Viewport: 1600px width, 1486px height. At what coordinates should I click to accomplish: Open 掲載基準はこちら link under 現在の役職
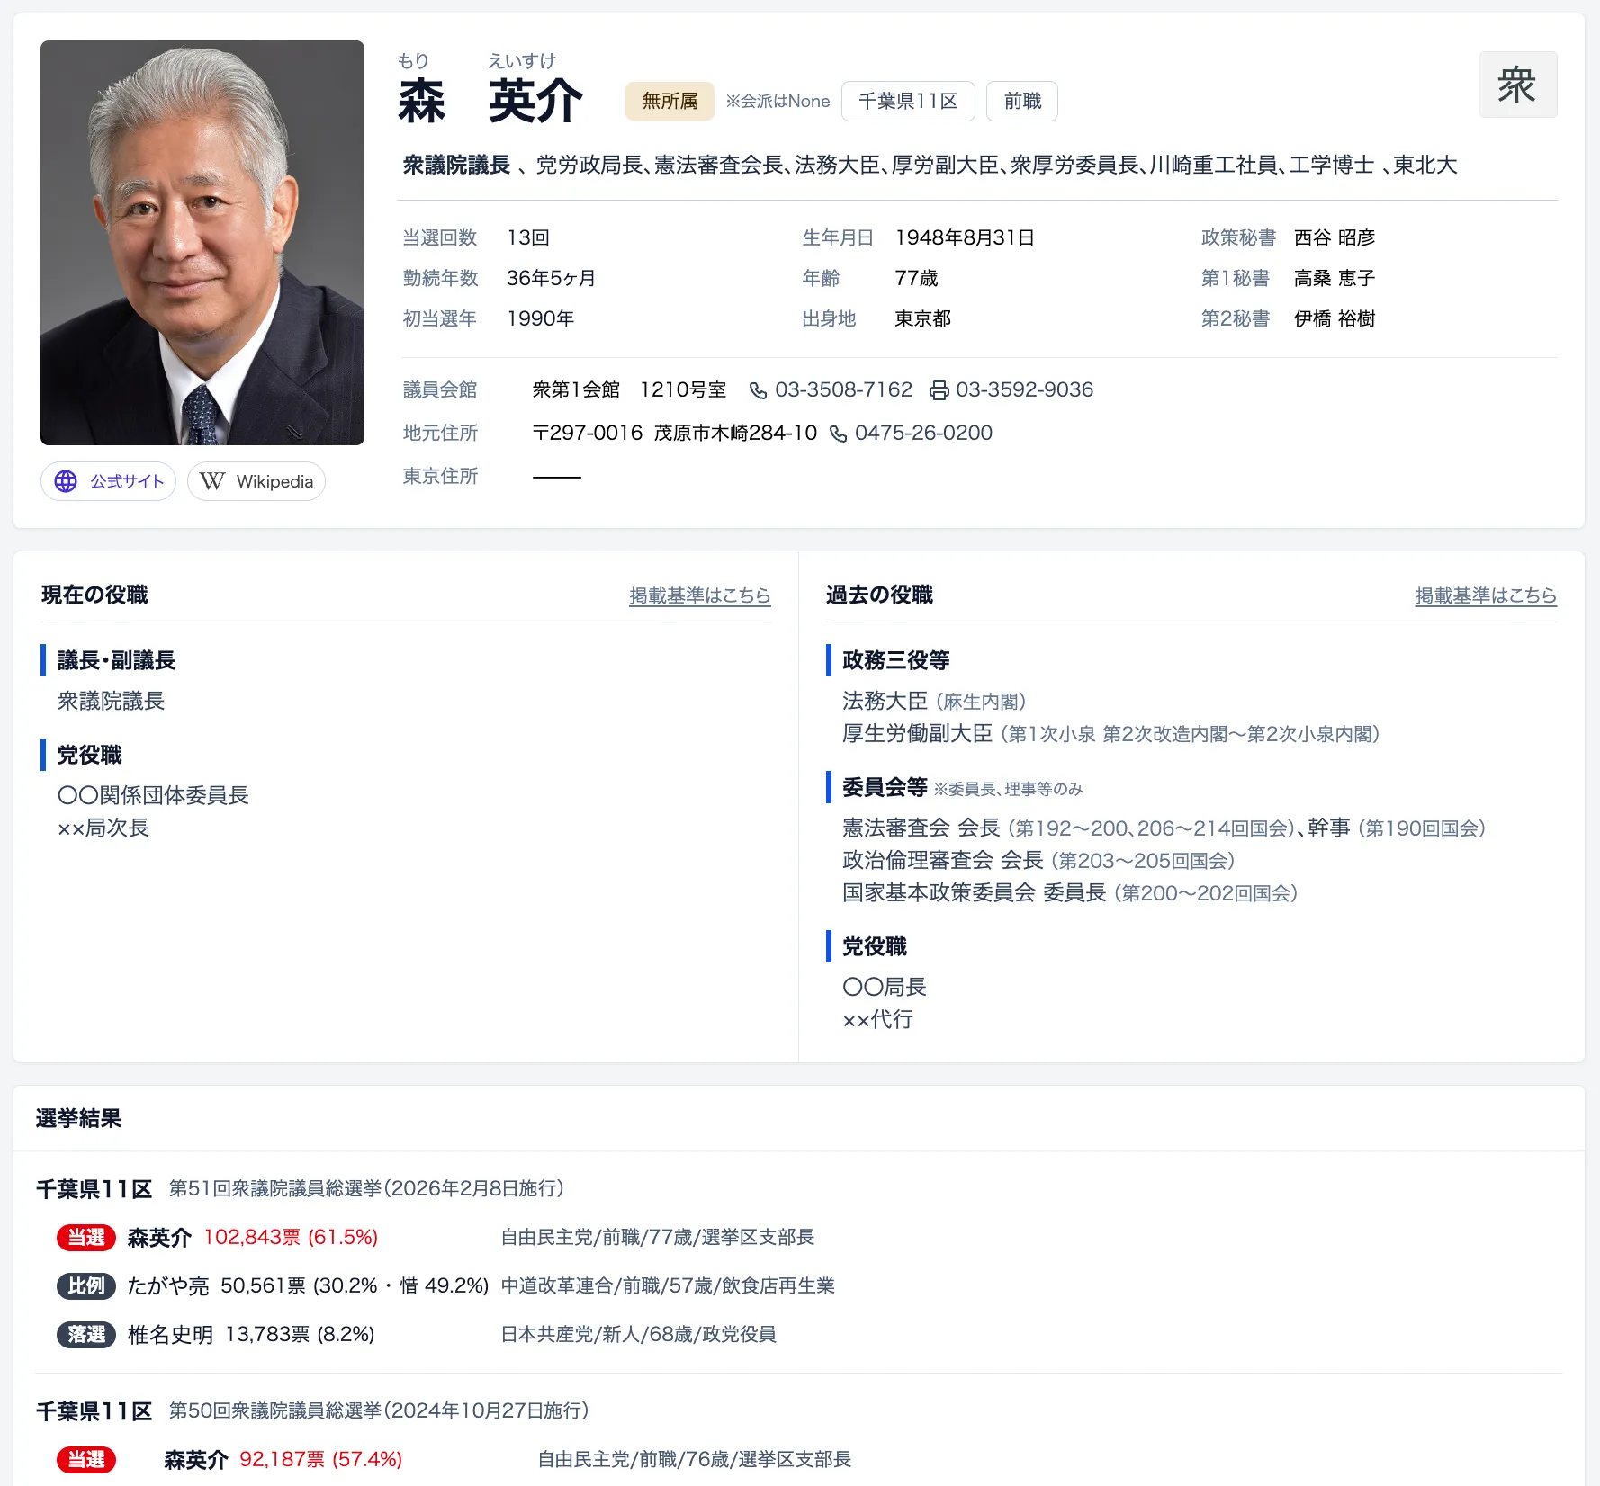[699, 595]
